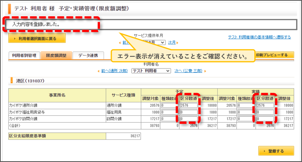The width and height of the screenshot is (302, 162).
Task: Focus 実績 区分超過 field for カイポケ訪問介護
Action: pos(265,119)
